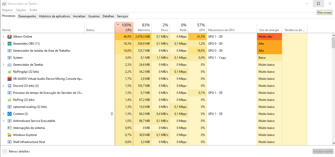
Task: Expand the Discord (32 bits) process group
Action: pos(3,86)
